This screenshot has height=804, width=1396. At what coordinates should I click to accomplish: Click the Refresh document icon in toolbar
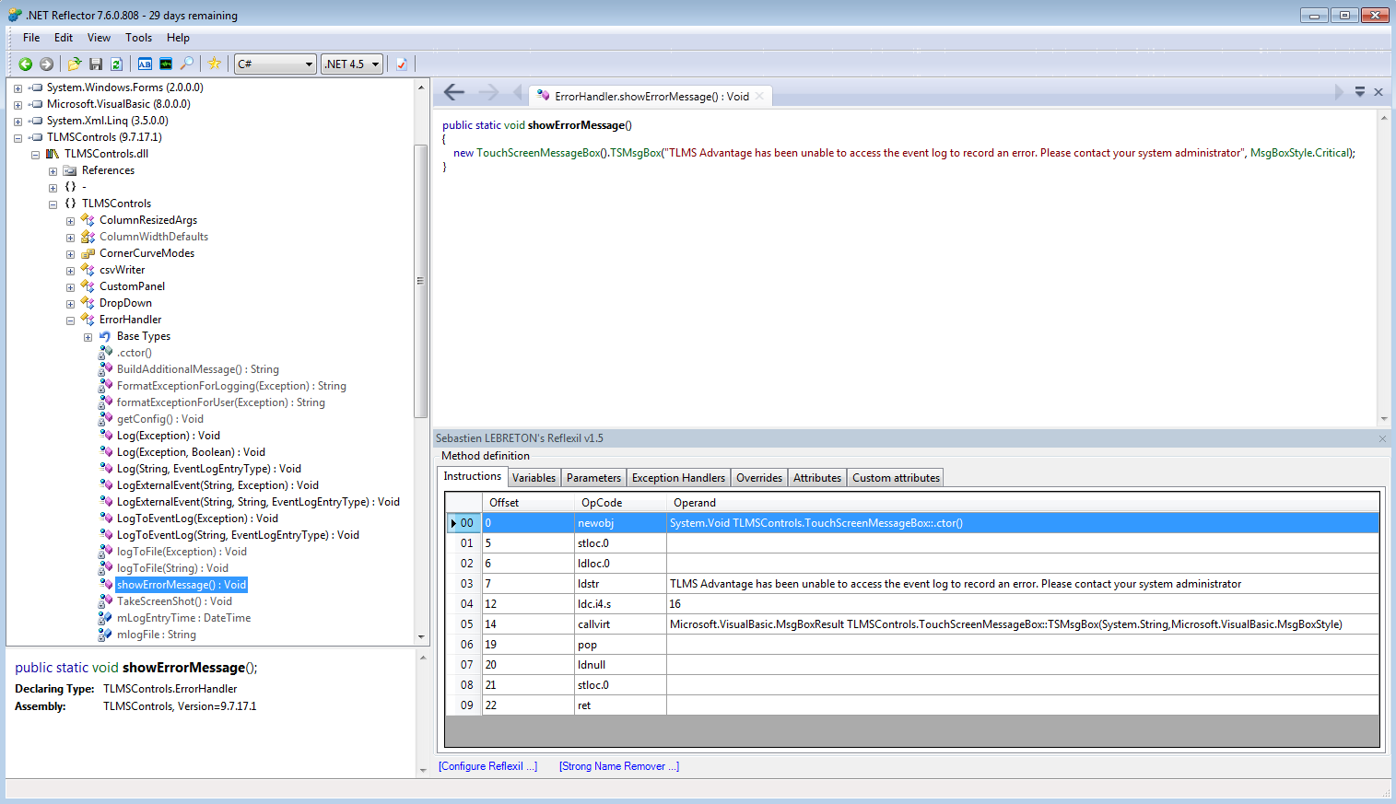click(x=116, y=64)
